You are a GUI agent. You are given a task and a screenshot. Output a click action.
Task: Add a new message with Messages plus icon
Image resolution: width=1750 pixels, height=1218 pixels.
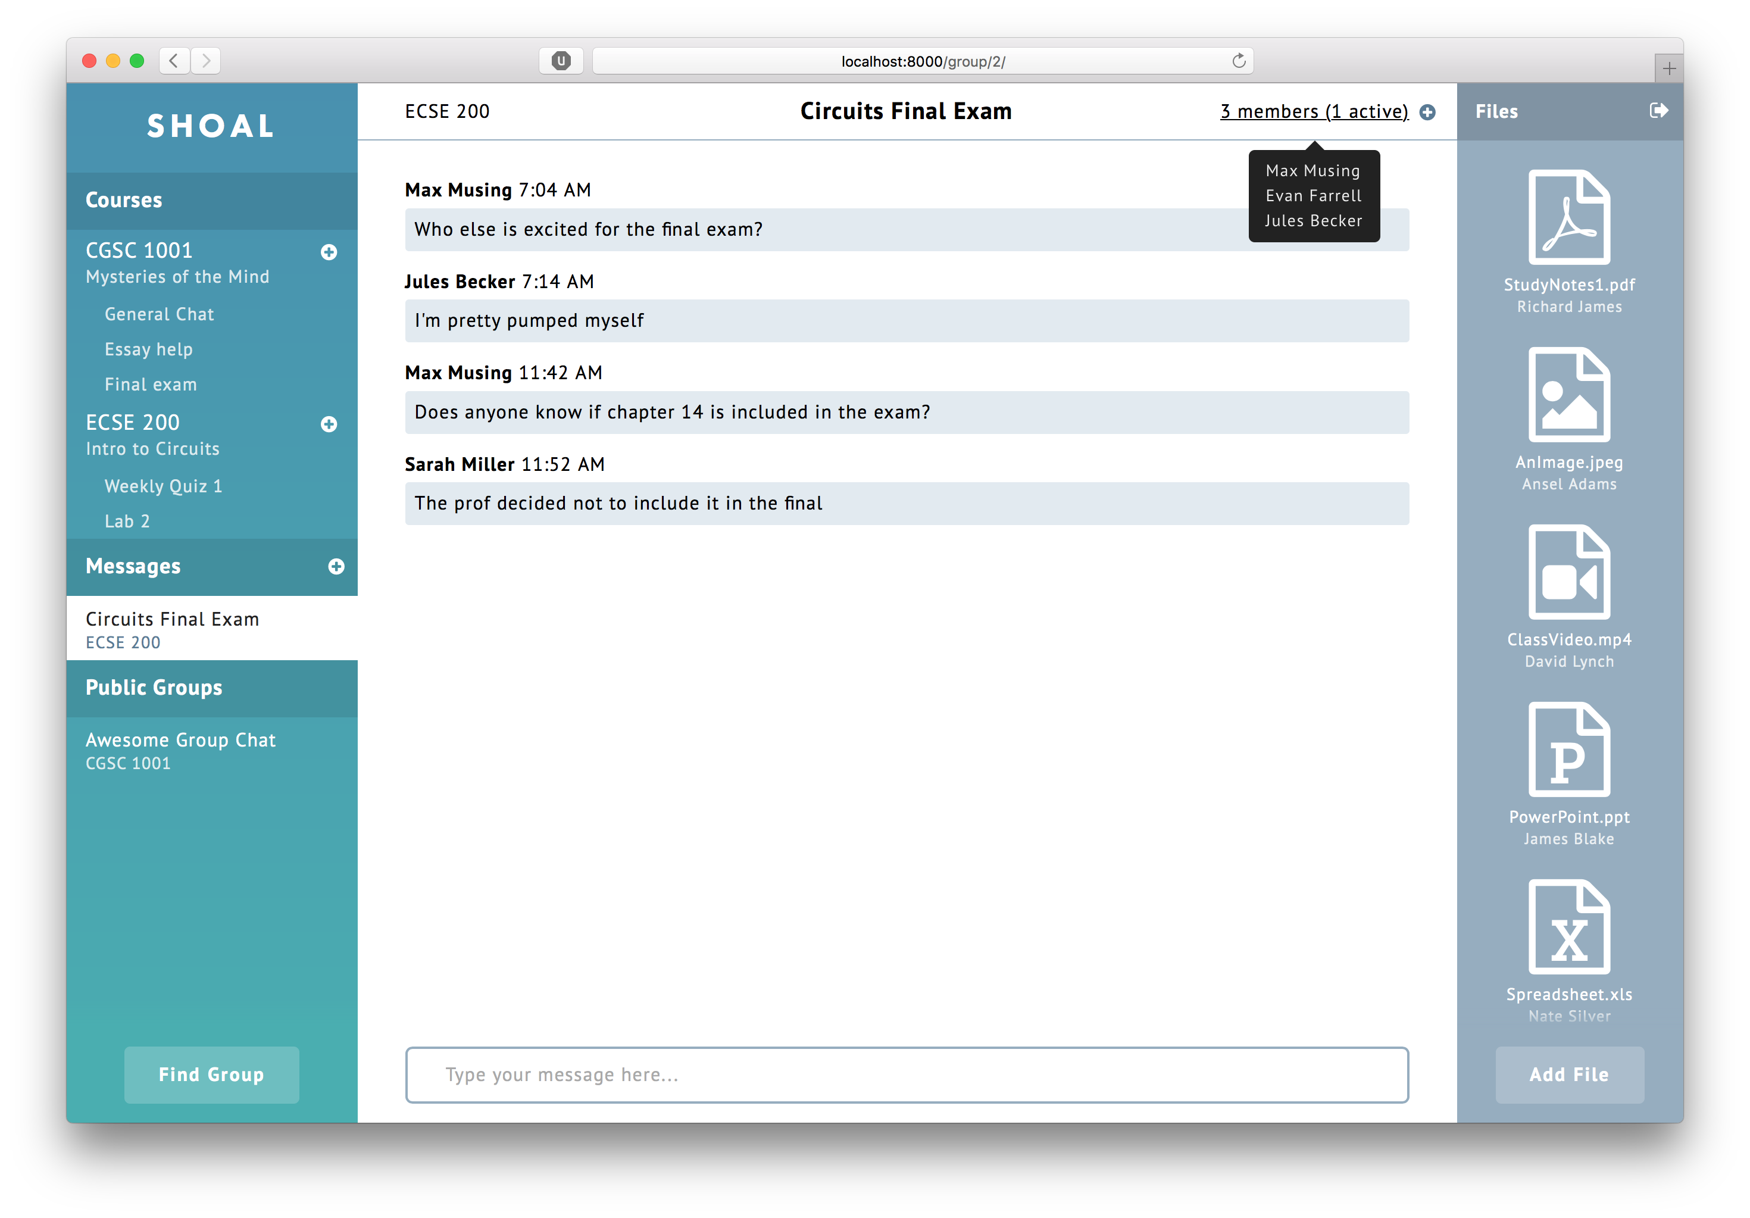point(335,566)
